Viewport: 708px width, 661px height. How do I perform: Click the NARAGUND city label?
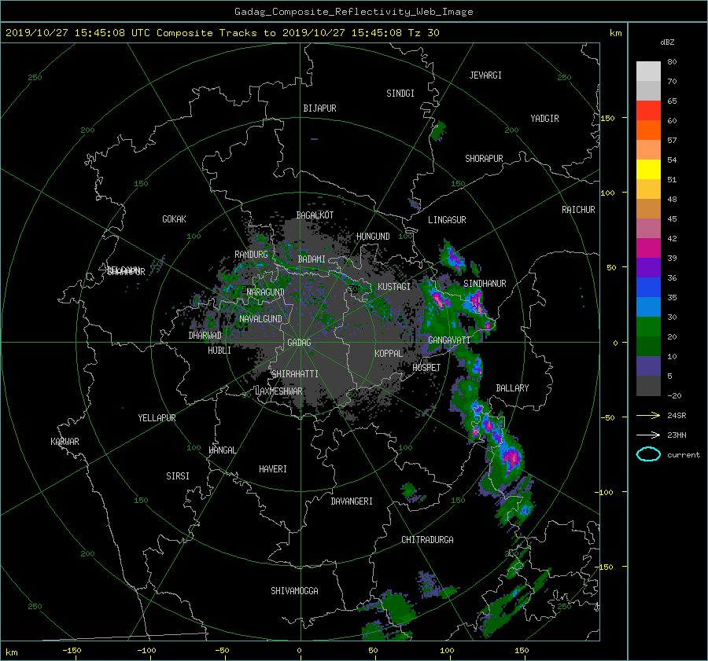tap(266, 292)
